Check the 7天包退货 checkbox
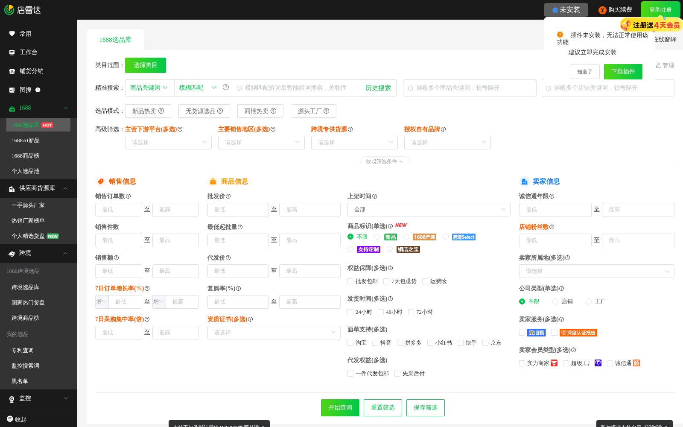The height and width of the screenshot is (427, 683). (386, 281)
